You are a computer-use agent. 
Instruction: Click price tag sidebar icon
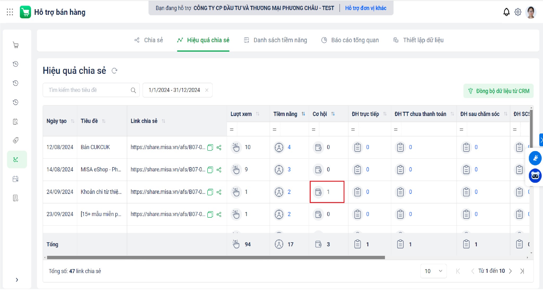point(16,140)
